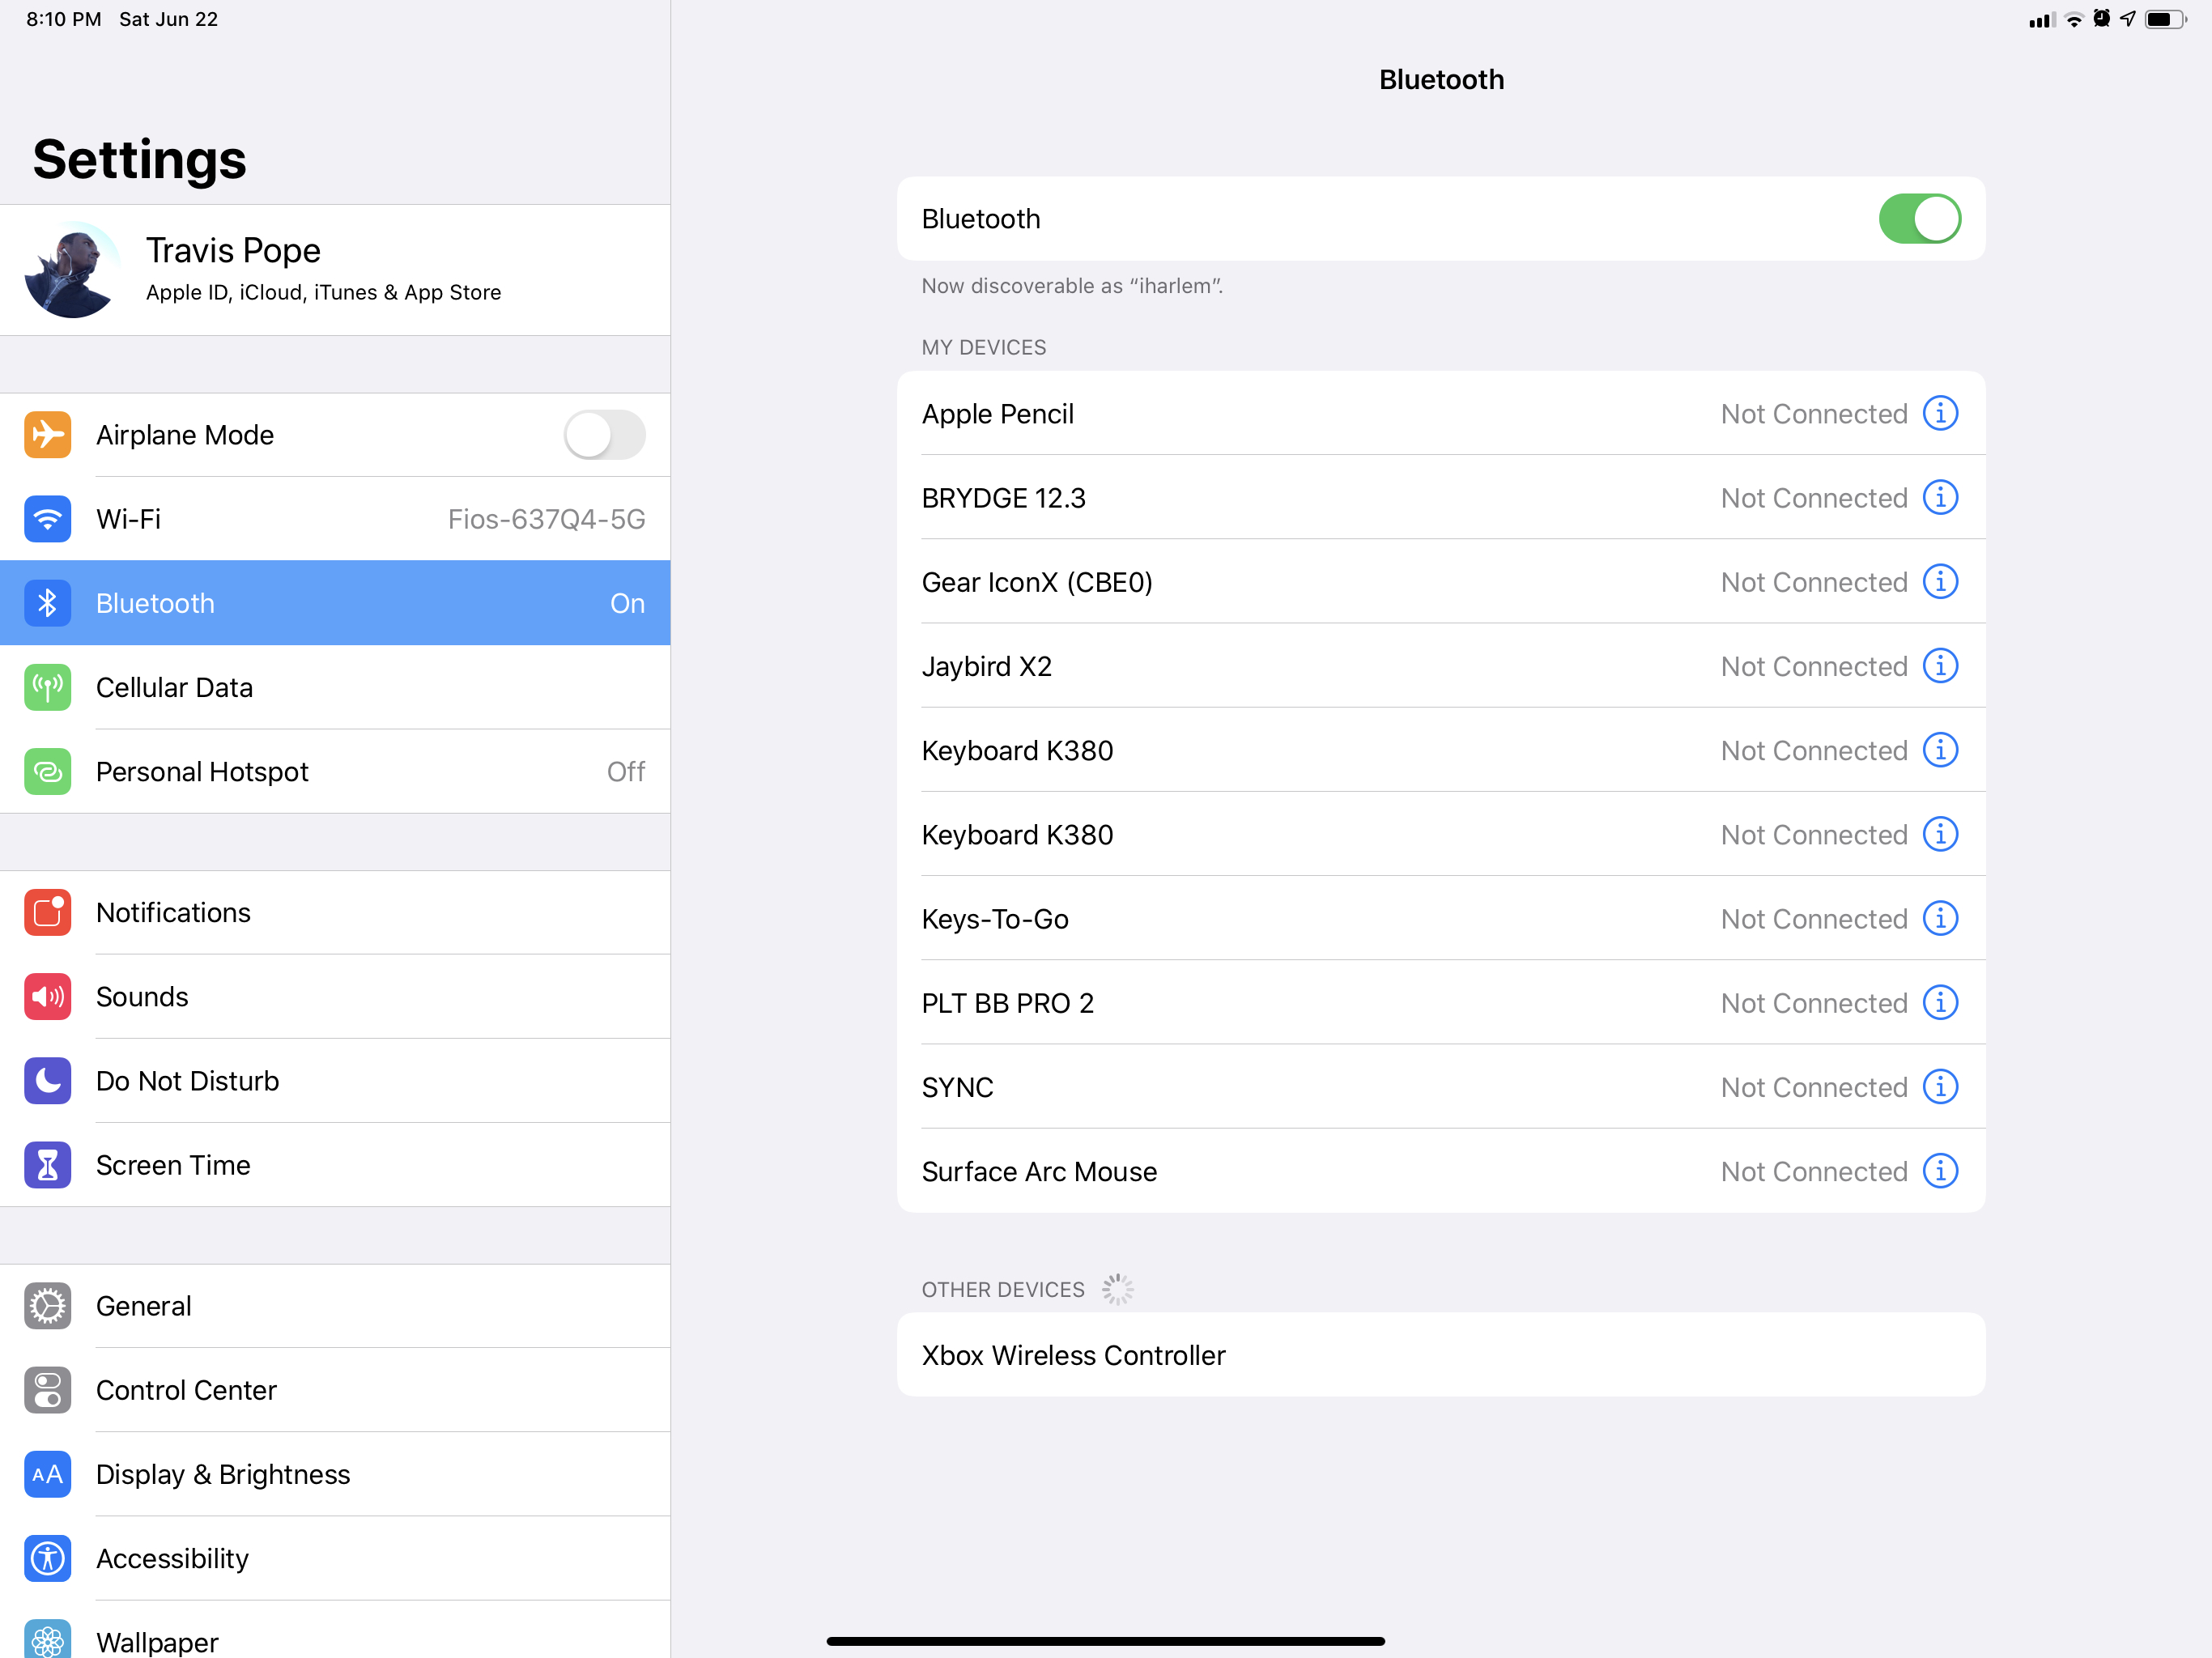This screenshot has width=2212, height=1658.
Task: Open Accessibility settings
Action: click(335, 1558)
